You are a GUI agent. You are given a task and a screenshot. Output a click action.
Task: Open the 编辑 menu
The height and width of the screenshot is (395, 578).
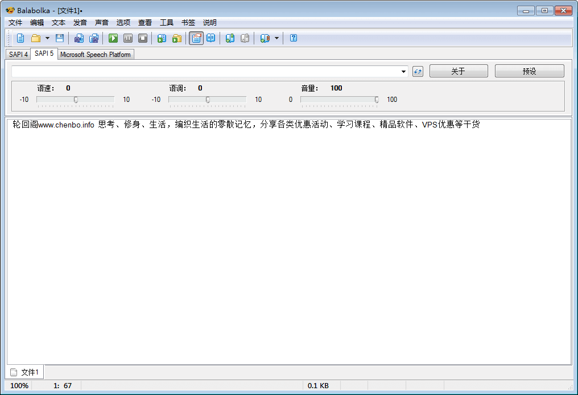37,23
